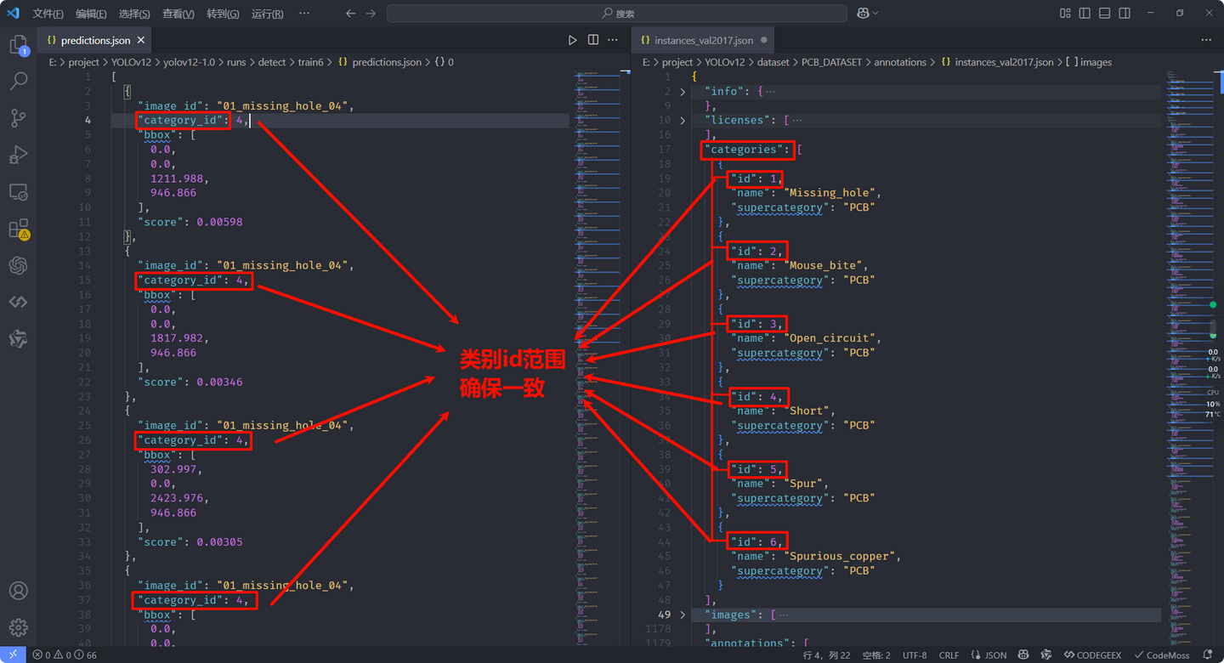Click the Split Editor icon
1224x663 pixels.
coord(593,39)
